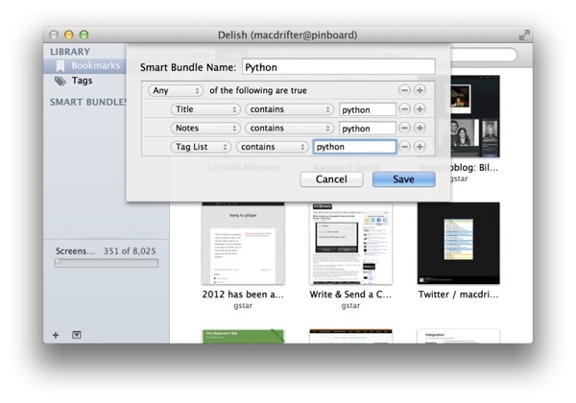
Task: Add a rule after Tag List row
Action: point(420,147)
